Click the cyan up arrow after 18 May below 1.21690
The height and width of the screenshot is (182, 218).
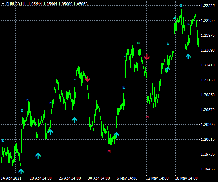pyautogui.click(x=188, y=56)
